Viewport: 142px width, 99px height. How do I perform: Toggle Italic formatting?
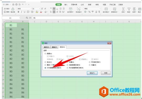pos(22,12)
